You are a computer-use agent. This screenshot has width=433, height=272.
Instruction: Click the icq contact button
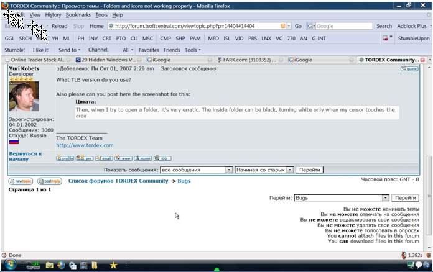(162, 158)
